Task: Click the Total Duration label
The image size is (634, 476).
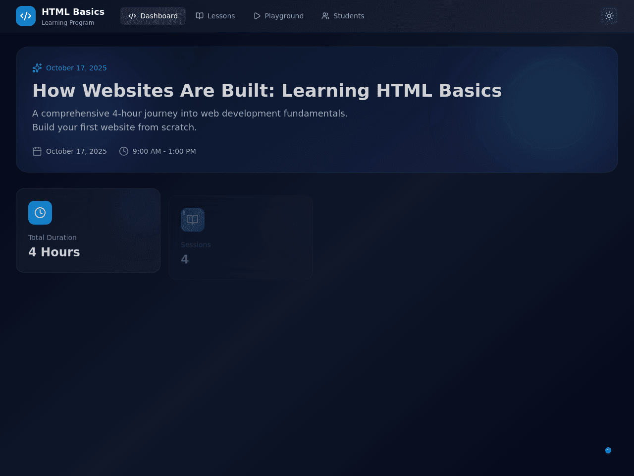Action: 53,238
